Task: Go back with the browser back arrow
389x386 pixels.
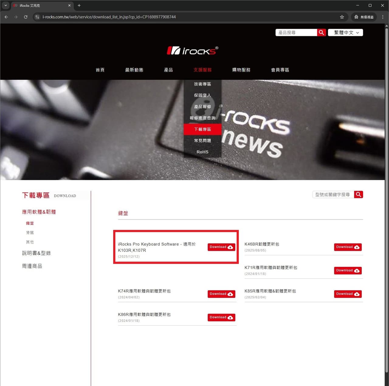Action: (x=6, y=17)
